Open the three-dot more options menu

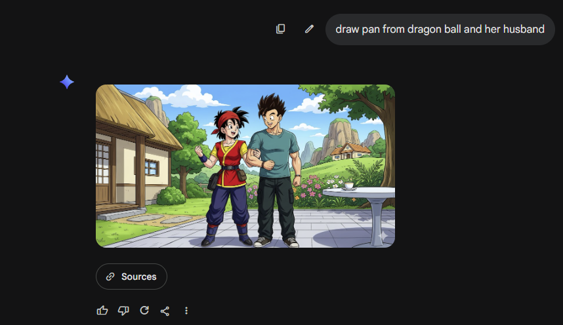click(186, 311)
